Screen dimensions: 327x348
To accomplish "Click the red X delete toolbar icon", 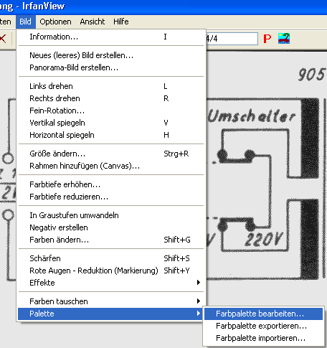I will [x=3, y=39].
